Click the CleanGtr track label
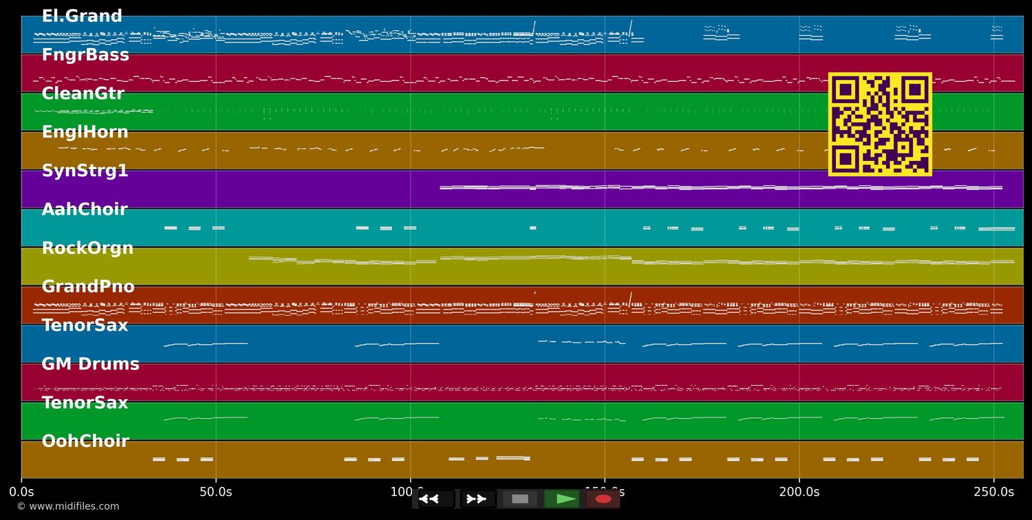This screenshot has width=1032, height=520. click(83, 94)
